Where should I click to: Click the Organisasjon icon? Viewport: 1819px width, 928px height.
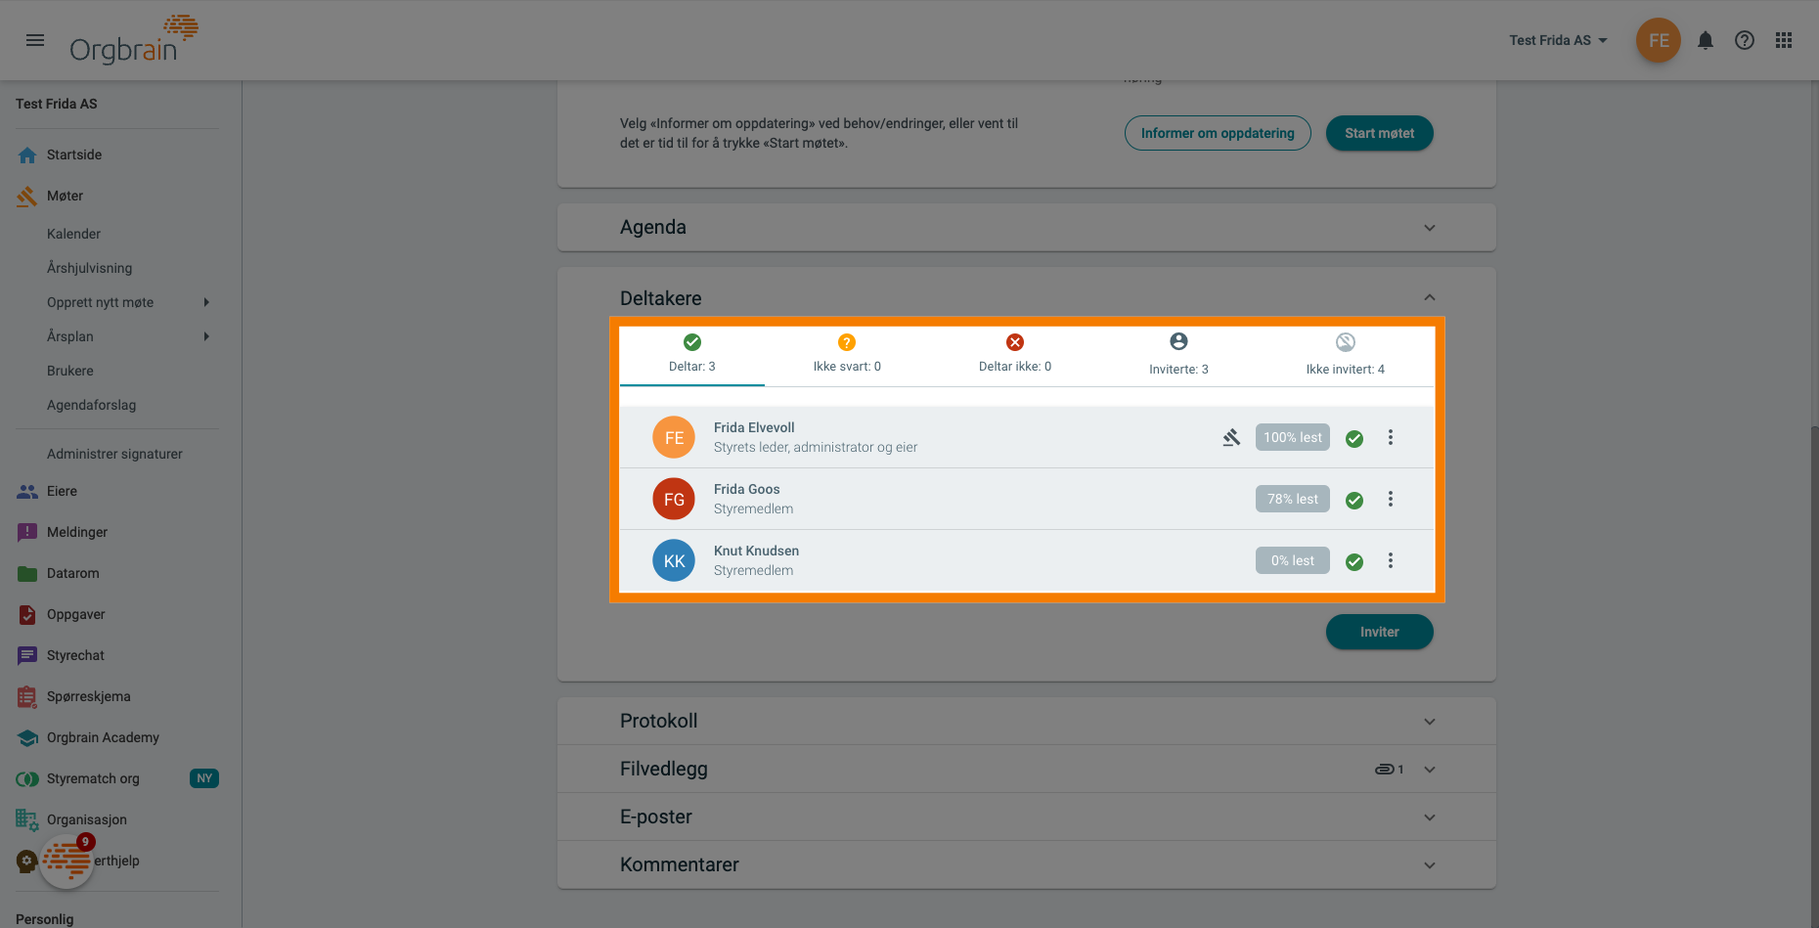27,819
